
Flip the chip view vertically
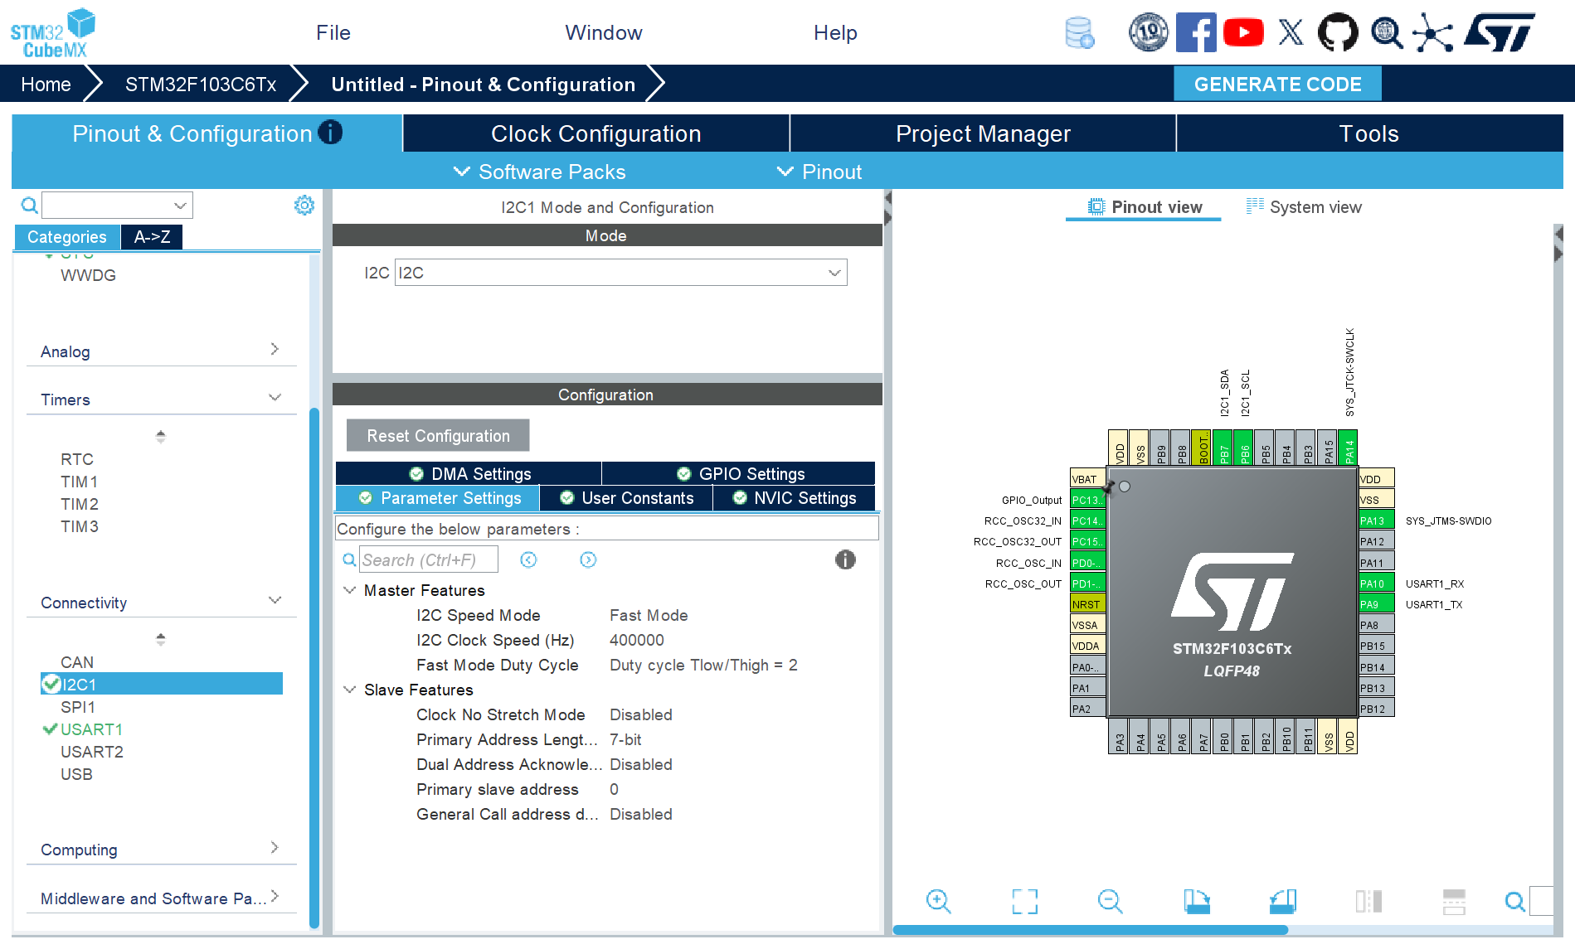click(x=1454, y=901)
